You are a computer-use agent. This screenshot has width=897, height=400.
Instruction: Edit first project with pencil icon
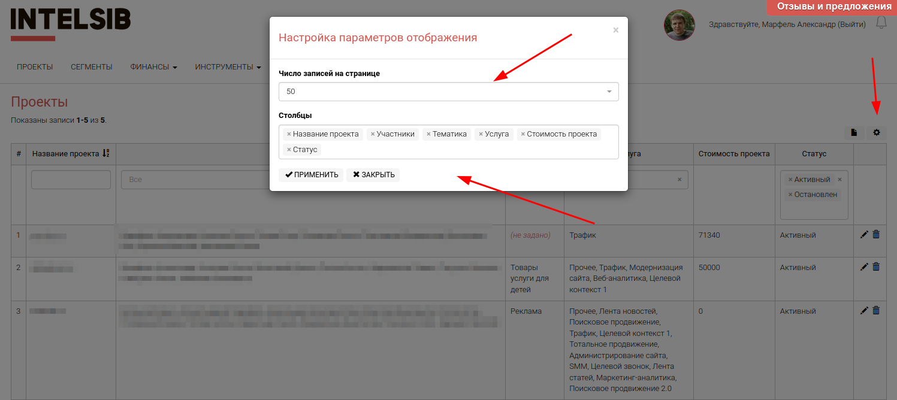[864, 235]
